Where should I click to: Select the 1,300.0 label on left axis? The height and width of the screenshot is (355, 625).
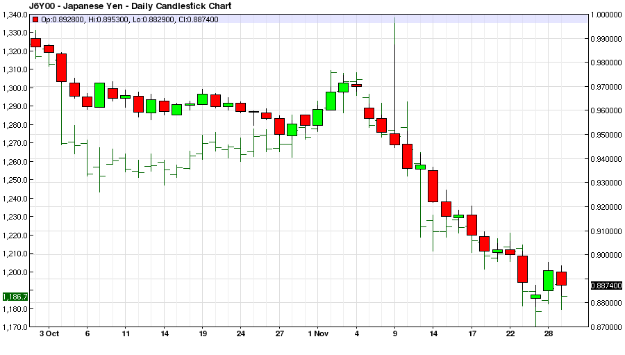[x=15, y=88]
